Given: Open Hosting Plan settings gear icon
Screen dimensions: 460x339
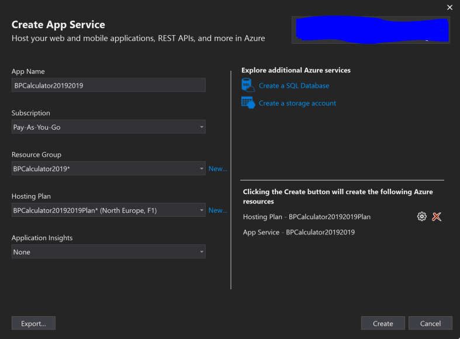Looking at the screenshot, I should pos(421,217).
